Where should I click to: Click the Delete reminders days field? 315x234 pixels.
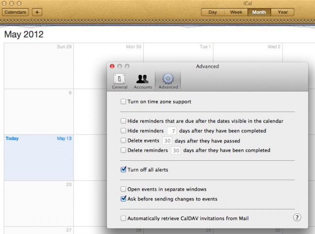click(176, 150)
